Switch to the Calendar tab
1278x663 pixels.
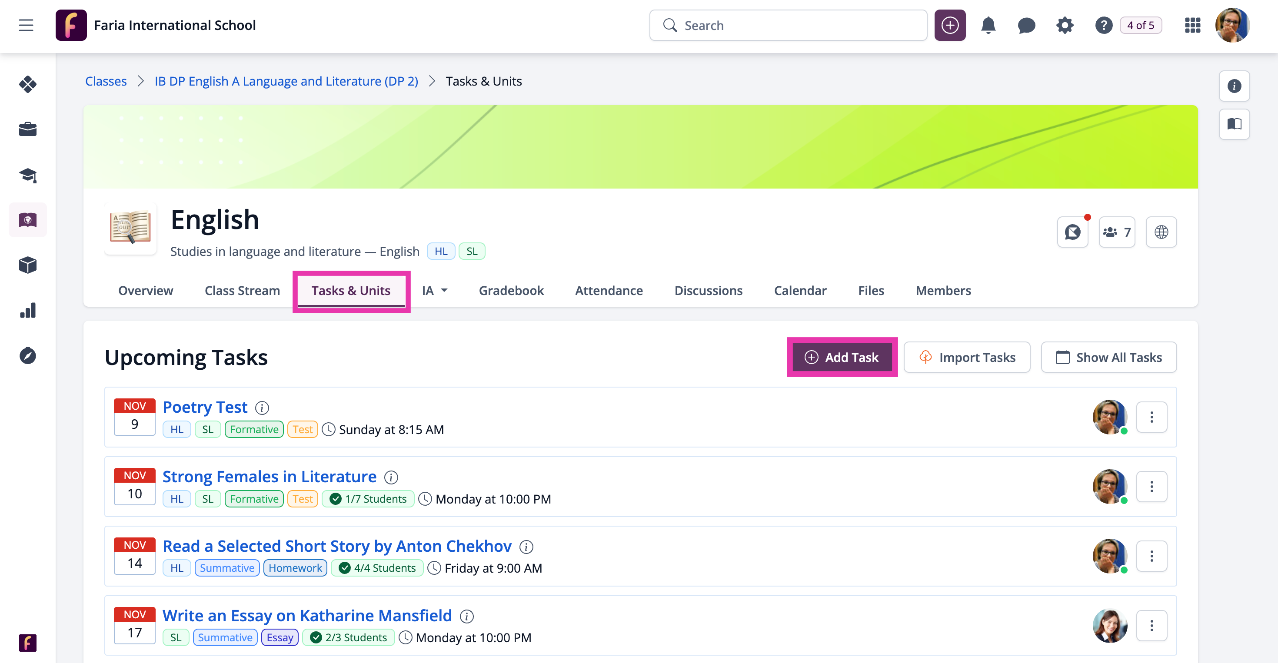(x=800, y=291)
